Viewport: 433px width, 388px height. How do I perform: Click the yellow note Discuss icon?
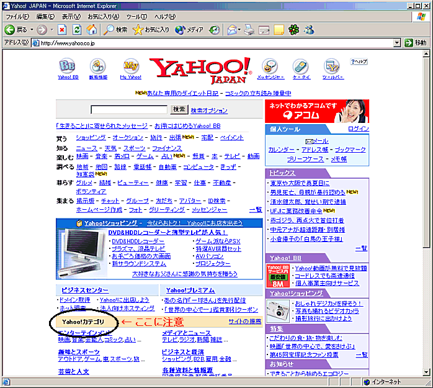279,30
